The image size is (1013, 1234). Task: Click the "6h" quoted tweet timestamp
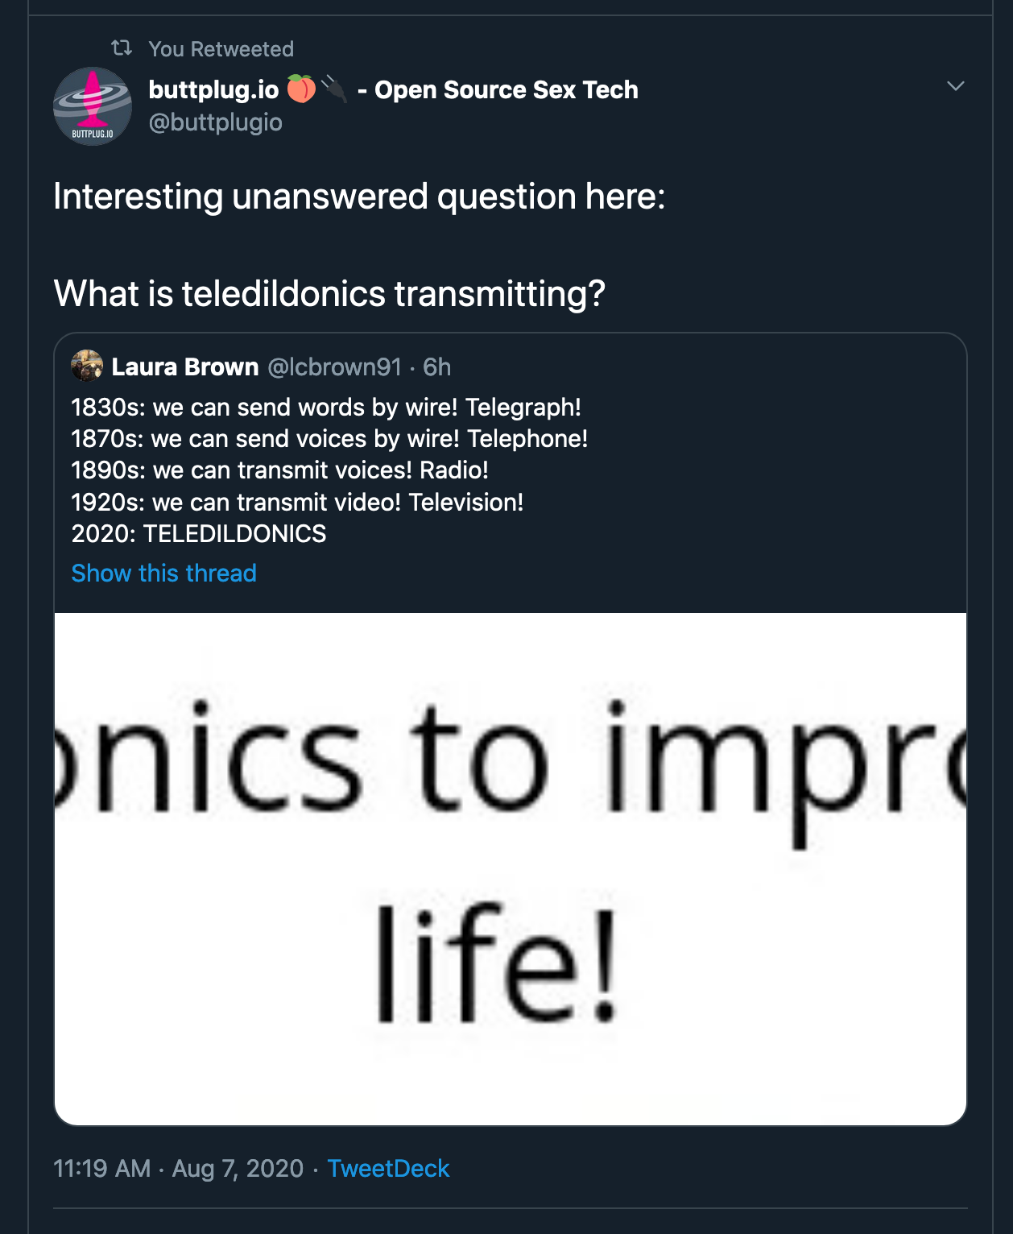pyautogui.click(x=437, y=367)
